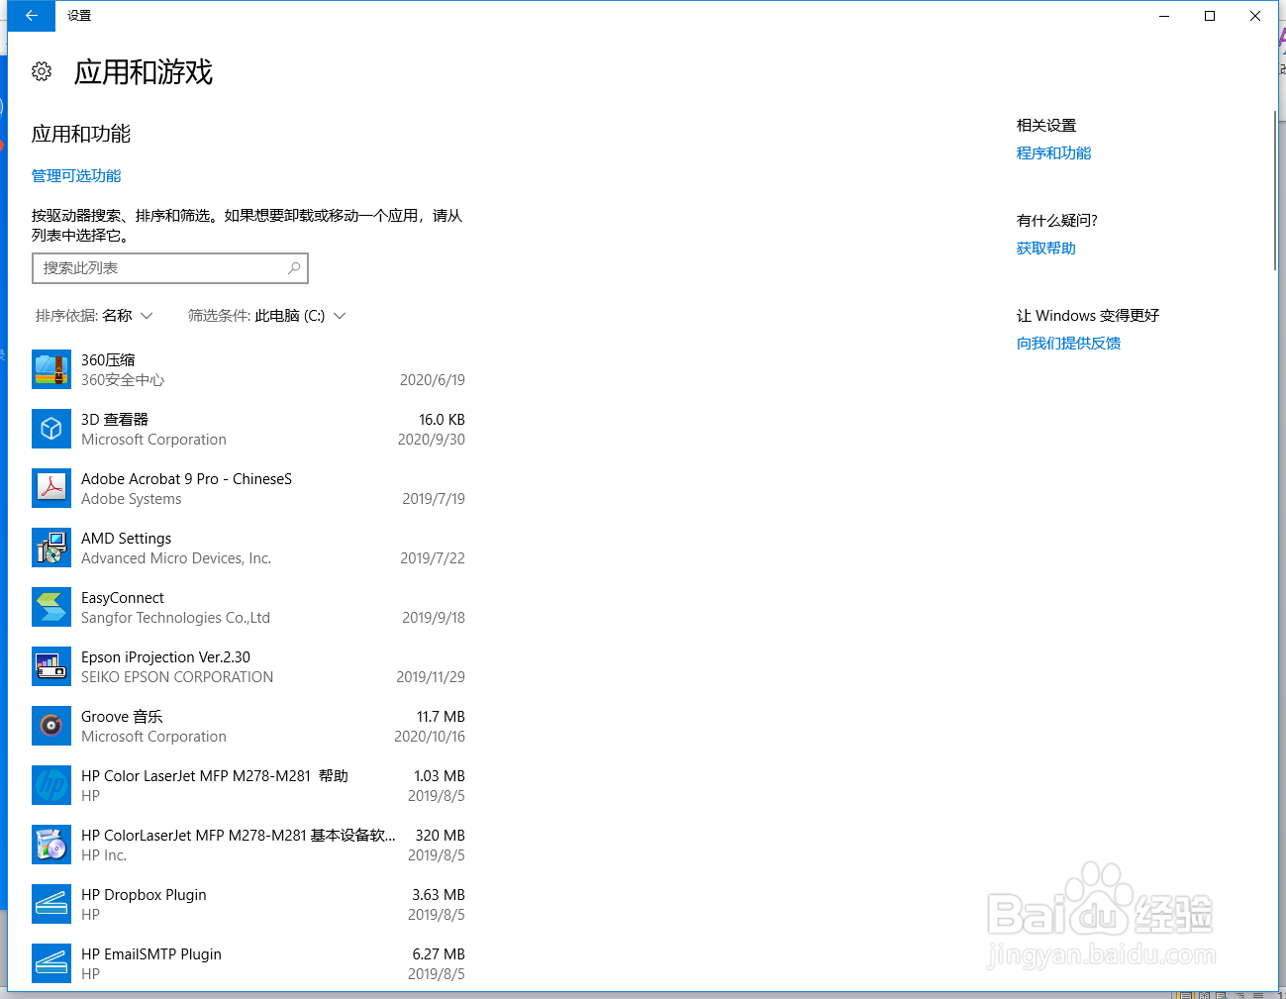The width and height of the screenshot is (1286, 999).
Task: Maximize the 设置 window
Action: (x=1210, y=16)
